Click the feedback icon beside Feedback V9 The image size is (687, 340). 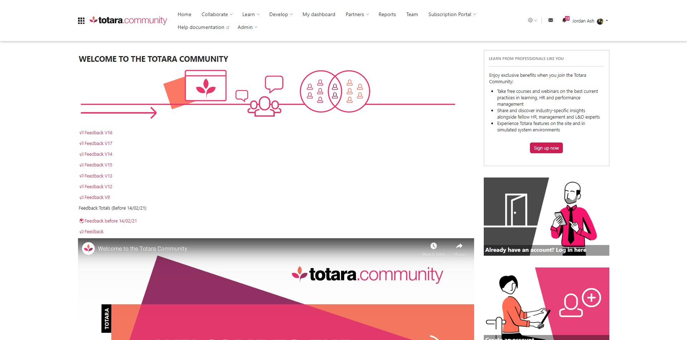[x=82, y=197]
